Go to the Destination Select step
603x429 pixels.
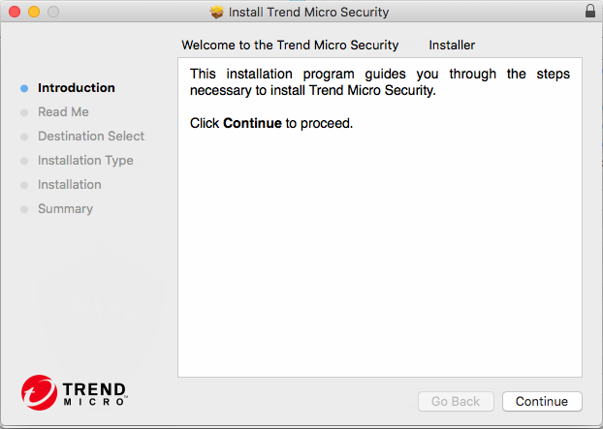pos(91,137)
